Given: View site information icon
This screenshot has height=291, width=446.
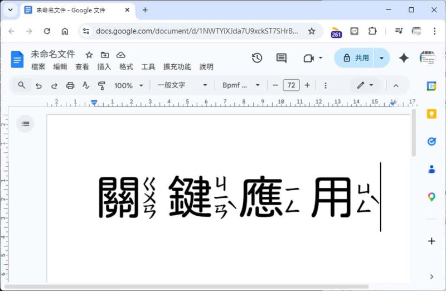Looking at the screenshot, I should point(86,31).
